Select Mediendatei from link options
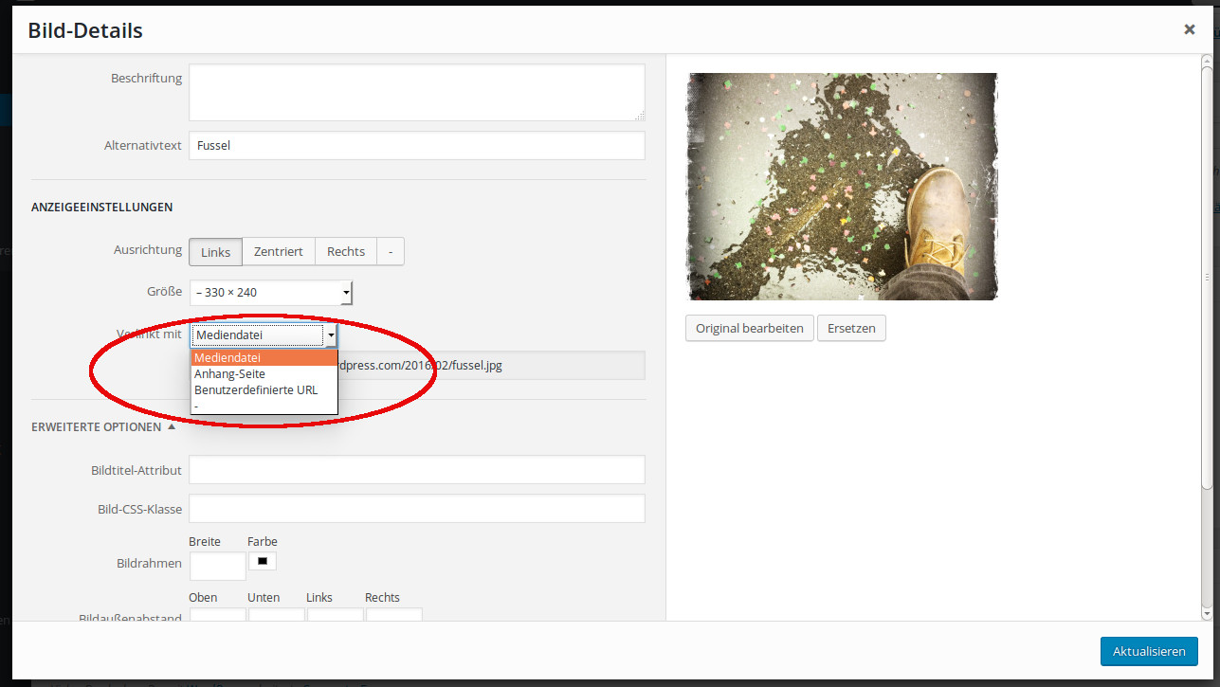The image size is (1220, 687). [264, 358]
